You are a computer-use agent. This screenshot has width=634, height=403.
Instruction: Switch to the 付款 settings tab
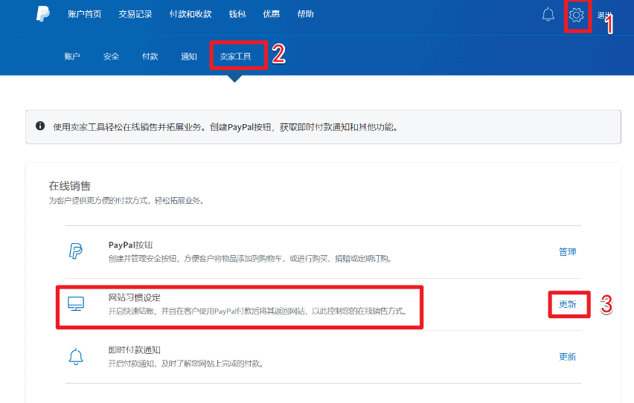[x=150, y=57]
